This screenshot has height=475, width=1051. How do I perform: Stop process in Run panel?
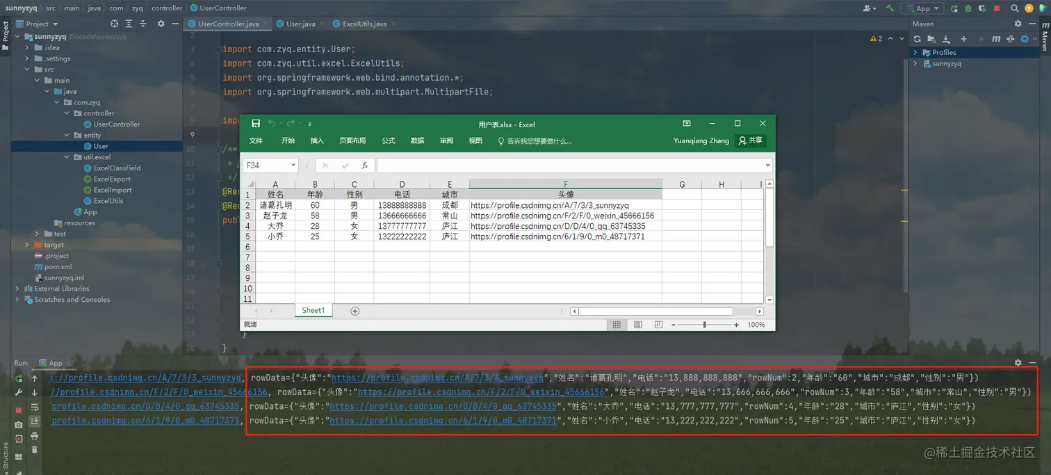(19, 410)
